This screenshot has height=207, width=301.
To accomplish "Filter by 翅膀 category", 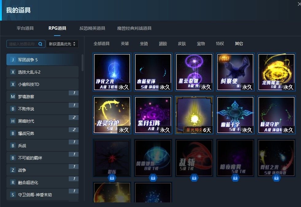I will 163,44.
